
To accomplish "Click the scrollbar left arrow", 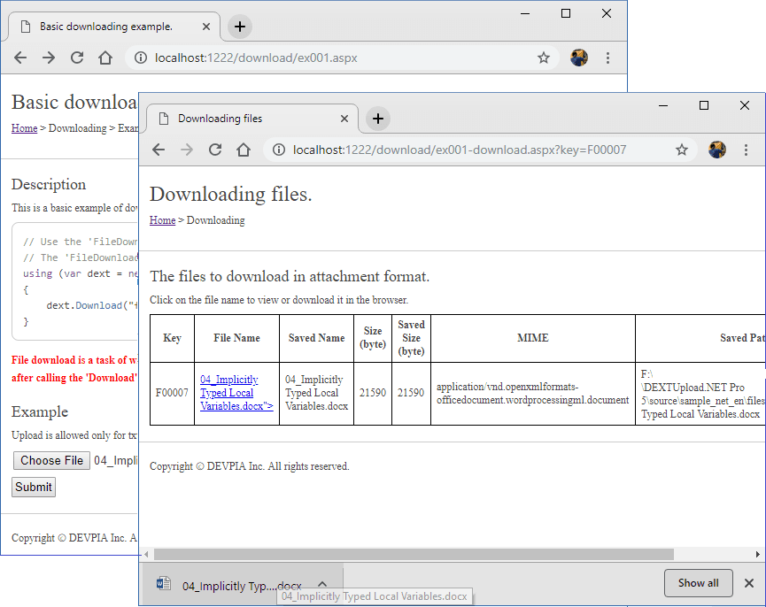I will click(x=146, y=554).
